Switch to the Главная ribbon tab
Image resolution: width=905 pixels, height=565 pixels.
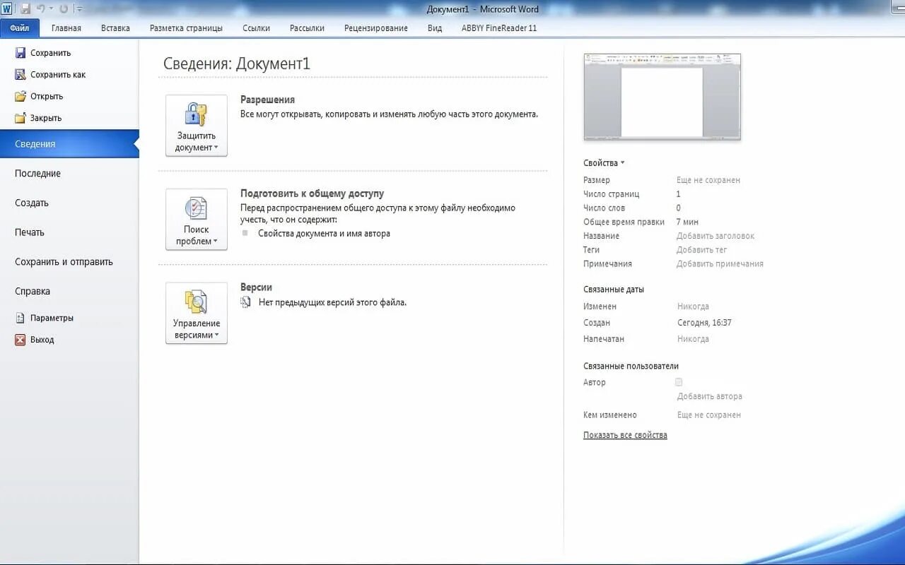pos(66,28)
